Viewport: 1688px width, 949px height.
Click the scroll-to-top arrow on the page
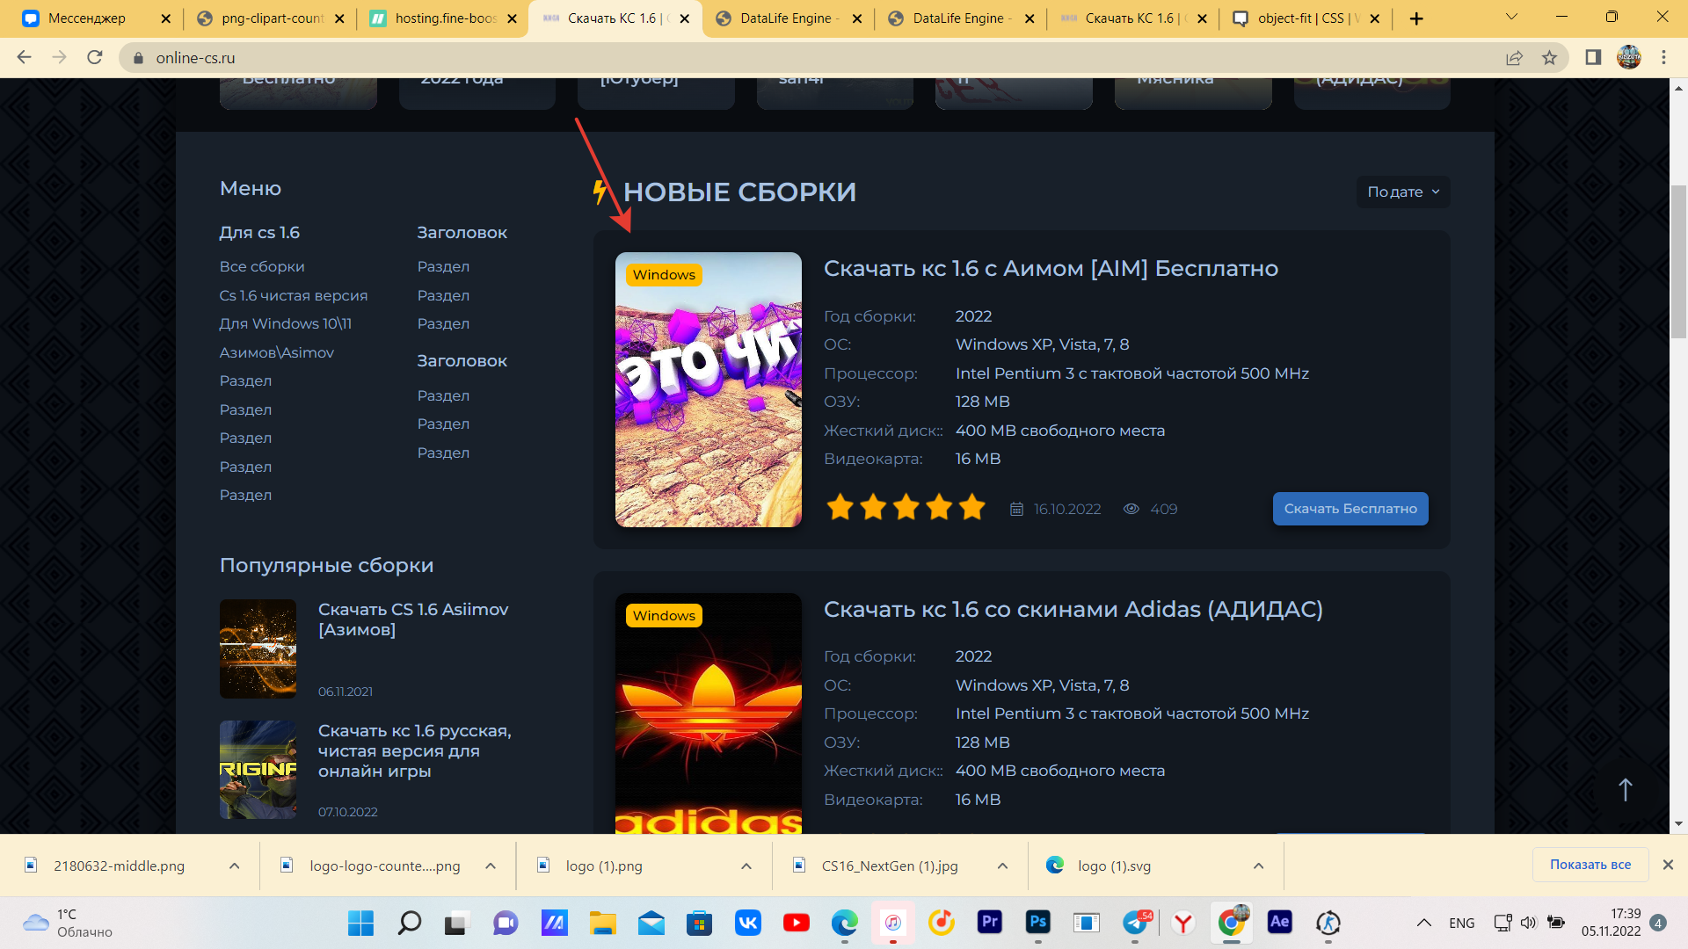[x=1625, y=789]
